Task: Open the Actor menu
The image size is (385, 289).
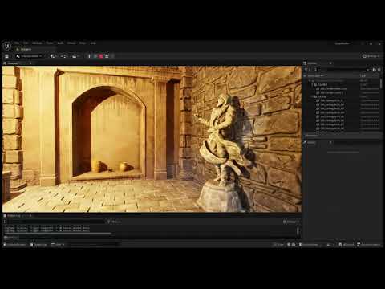Action: point(83,43)
